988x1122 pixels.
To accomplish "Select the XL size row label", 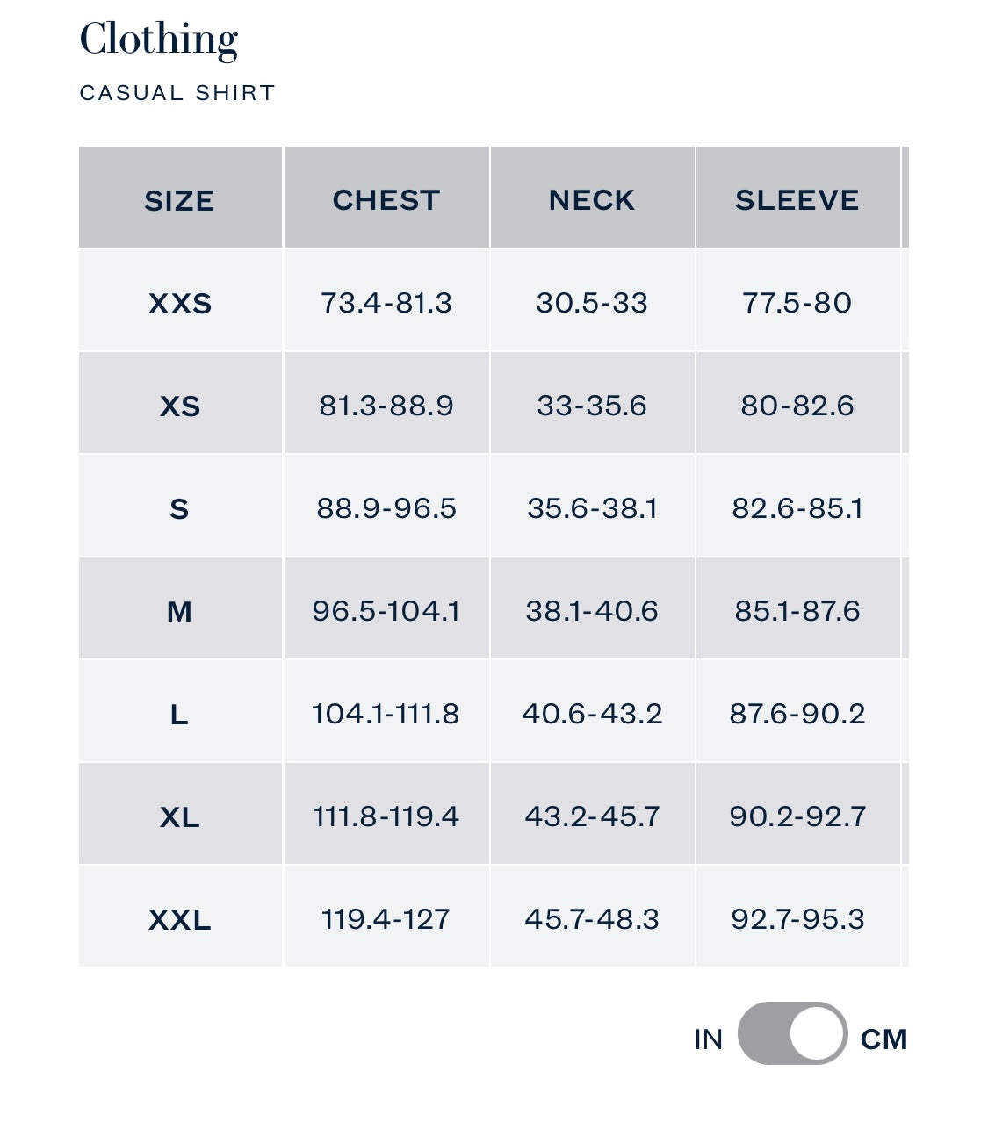I will pos(179,817).
